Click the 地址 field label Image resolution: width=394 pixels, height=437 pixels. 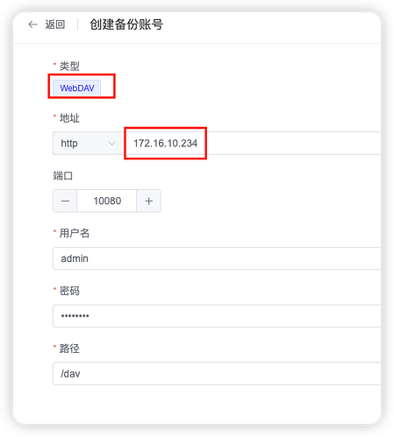pyautogui.click(x=69, y=118)
